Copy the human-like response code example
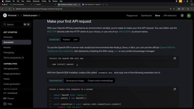The height and width of the screenshot is (109, 194). tap(175, 89)
